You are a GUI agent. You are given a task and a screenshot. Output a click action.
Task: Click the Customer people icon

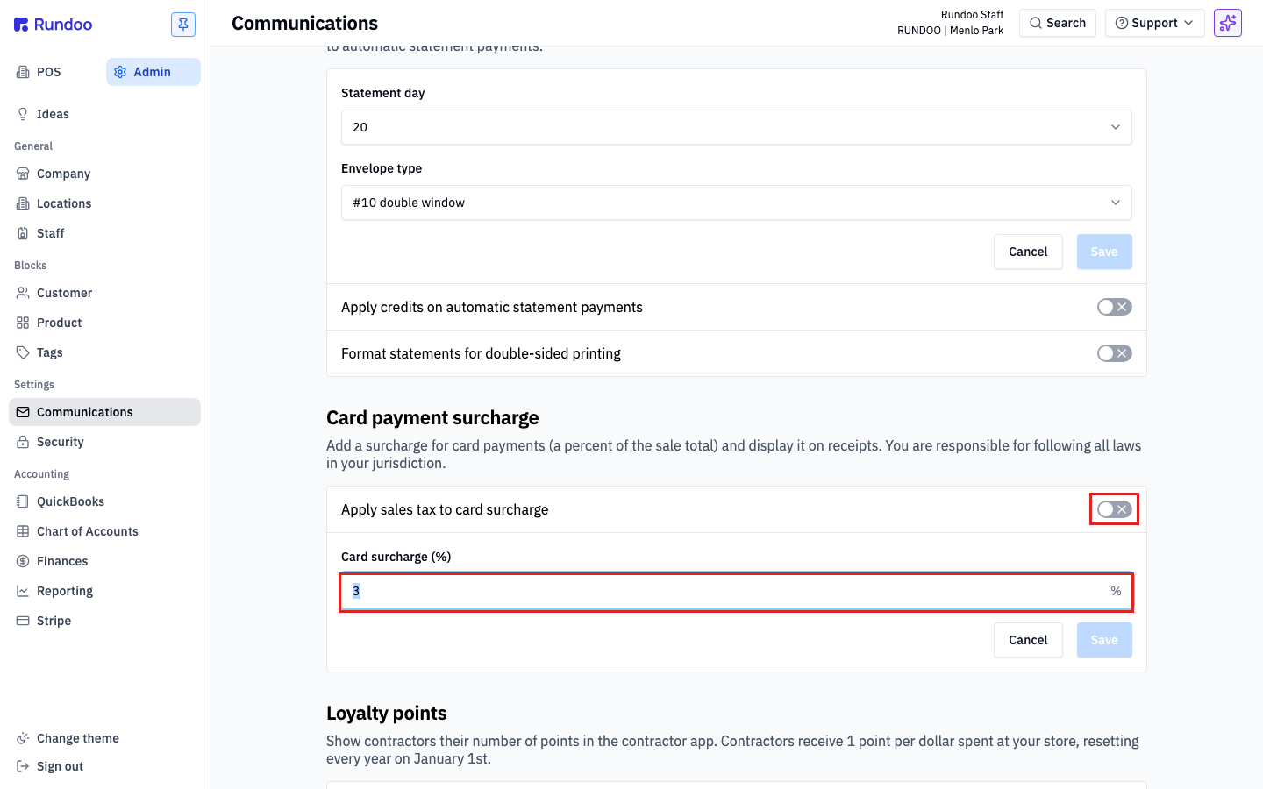click(x=23, y=293)
